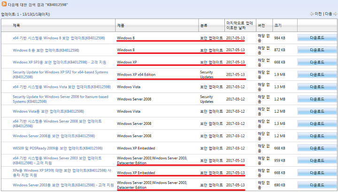
Task: Click 'Windows XP' product in XP SP3용 row
Action: coord(127,62)
